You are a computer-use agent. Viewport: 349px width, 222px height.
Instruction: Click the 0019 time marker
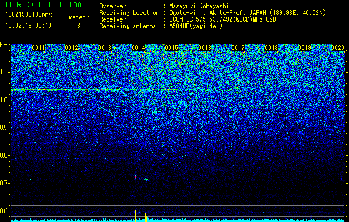pyautogui.click(x=305, y=48)
